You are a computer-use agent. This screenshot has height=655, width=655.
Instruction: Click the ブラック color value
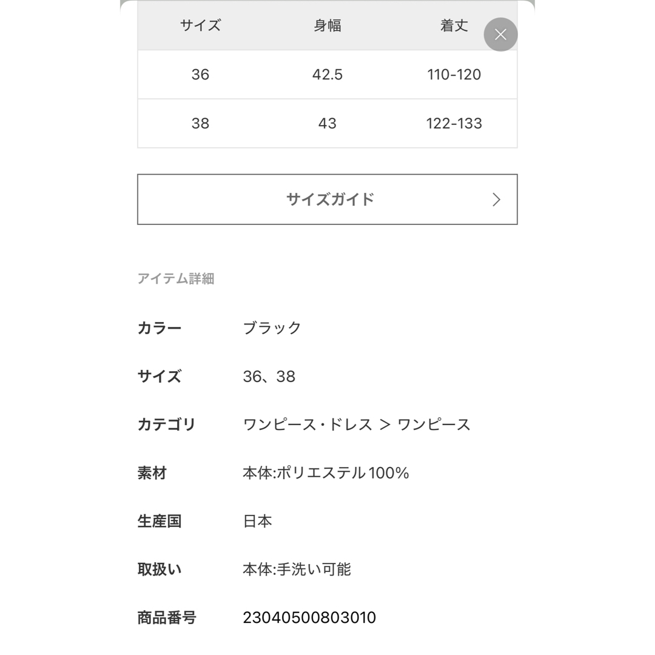(x=272, y=328)
